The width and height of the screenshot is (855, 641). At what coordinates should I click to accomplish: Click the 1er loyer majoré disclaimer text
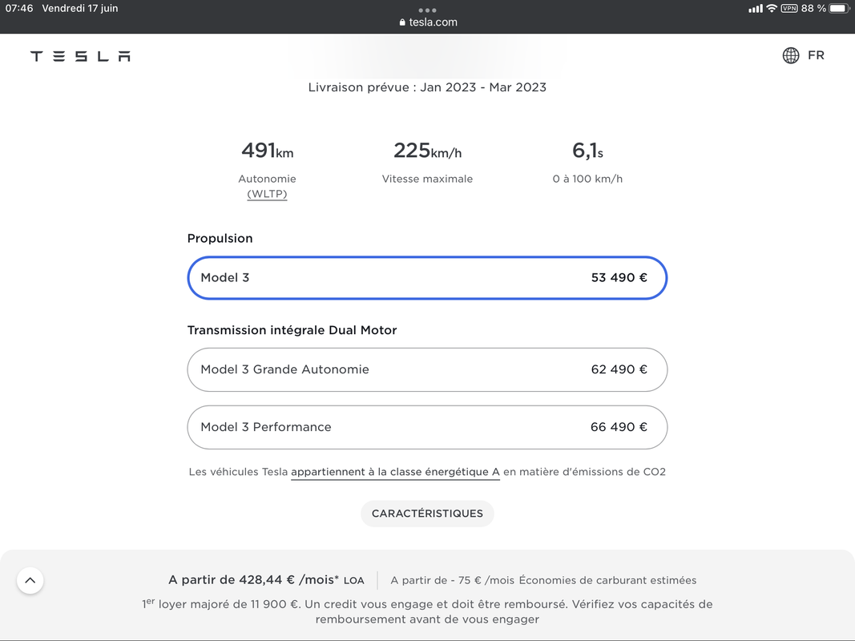pyautogui.click(x=427, y=611)
